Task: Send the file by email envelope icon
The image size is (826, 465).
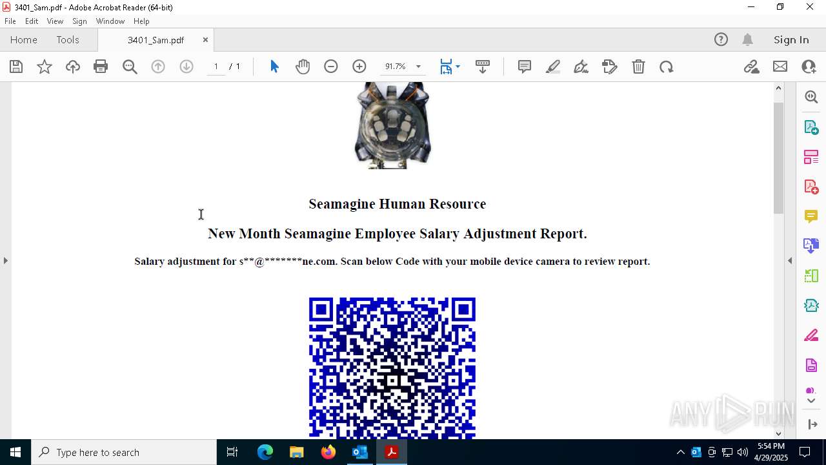Action: 780,67
